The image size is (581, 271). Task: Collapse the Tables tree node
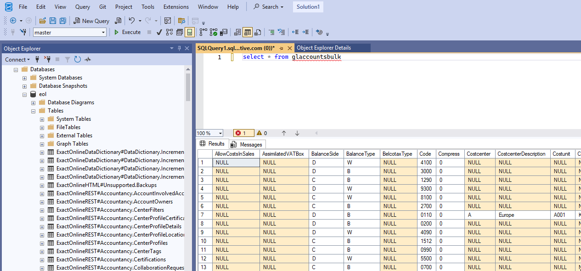tap(34, 111)
